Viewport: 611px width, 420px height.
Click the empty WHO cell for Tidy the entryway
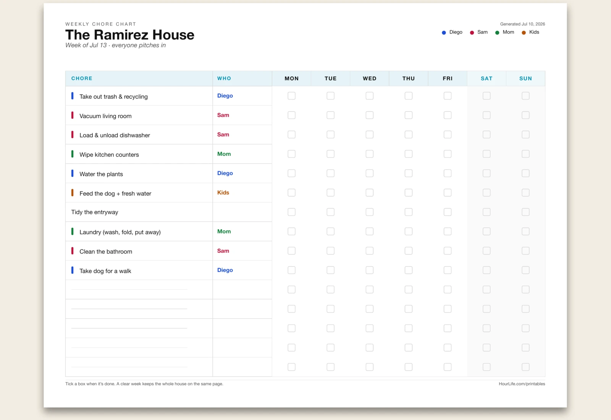point(242,212)
